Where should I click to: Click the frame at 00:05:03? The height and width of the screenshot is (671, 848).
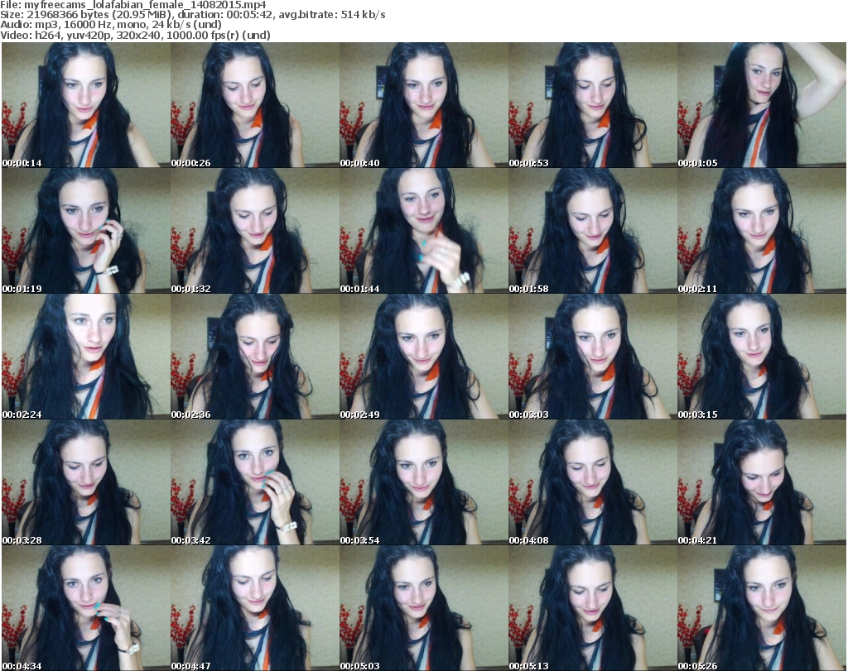coord(423,608)
